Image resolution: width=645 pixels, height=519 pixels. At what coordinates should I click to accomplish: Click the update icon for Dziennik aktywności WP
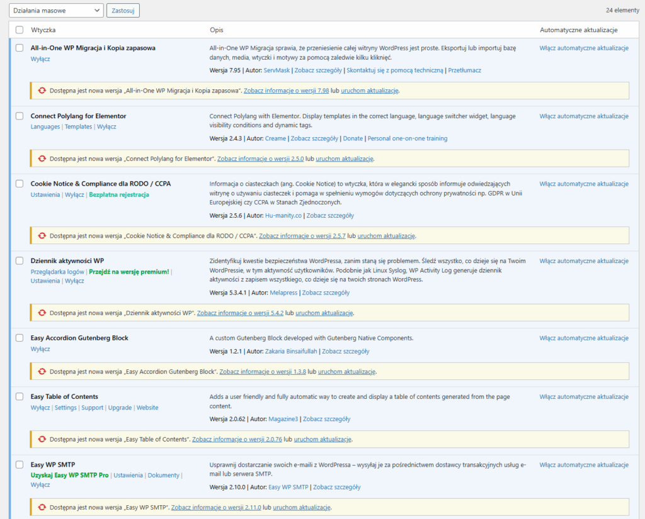[42, 312]
